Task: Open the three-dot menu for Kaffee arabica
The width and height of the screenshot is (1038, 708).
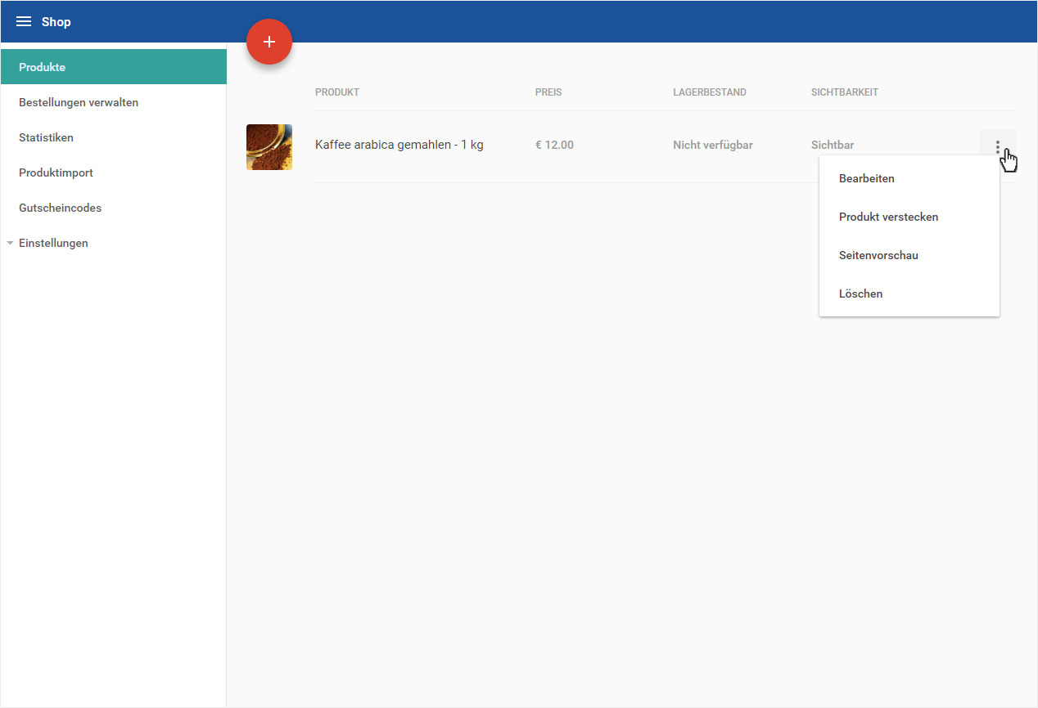Action: pyautogui.click(x=998, y=146)
